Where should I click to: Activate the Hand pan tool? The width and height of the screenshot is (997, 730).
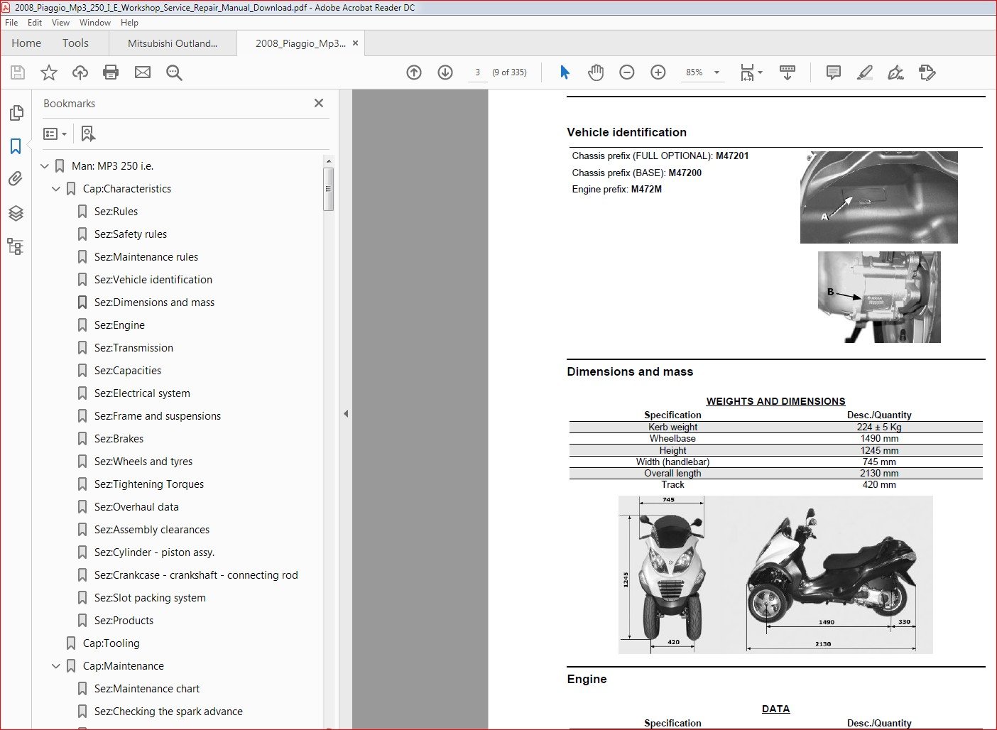pos(596,72)
